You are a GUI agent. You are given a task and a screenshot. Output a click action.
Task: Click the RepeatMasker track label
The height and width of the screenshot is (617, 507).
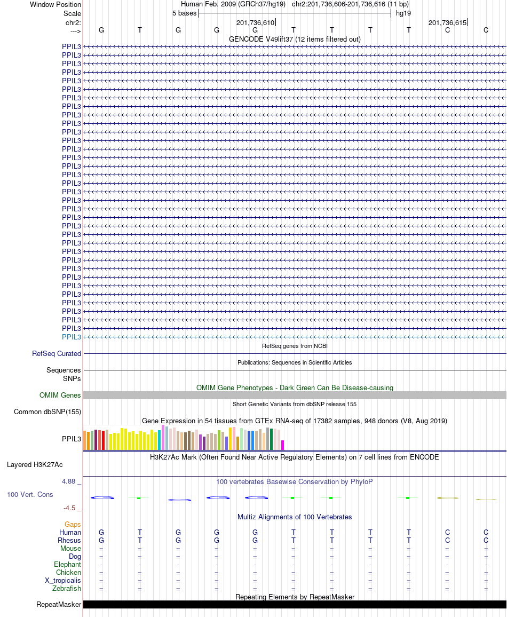(x=59, y=604)
